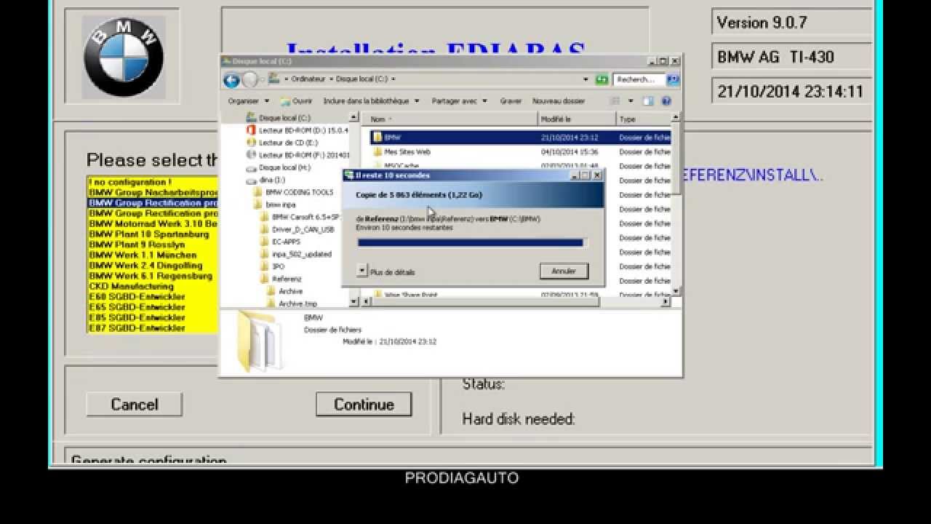Select Disque local (C:) in navigation tree
This screenshot has height=524, width=931.
279,118
